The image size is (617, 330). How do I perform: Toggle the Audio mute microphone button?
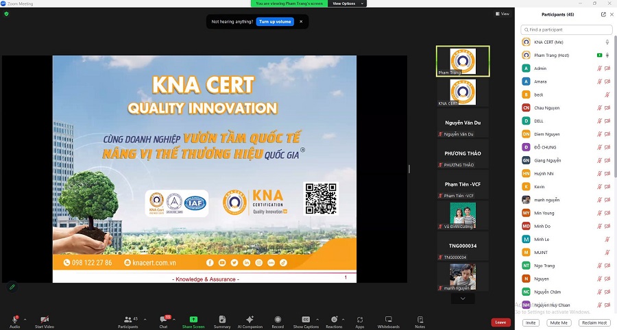click(14, 322)
